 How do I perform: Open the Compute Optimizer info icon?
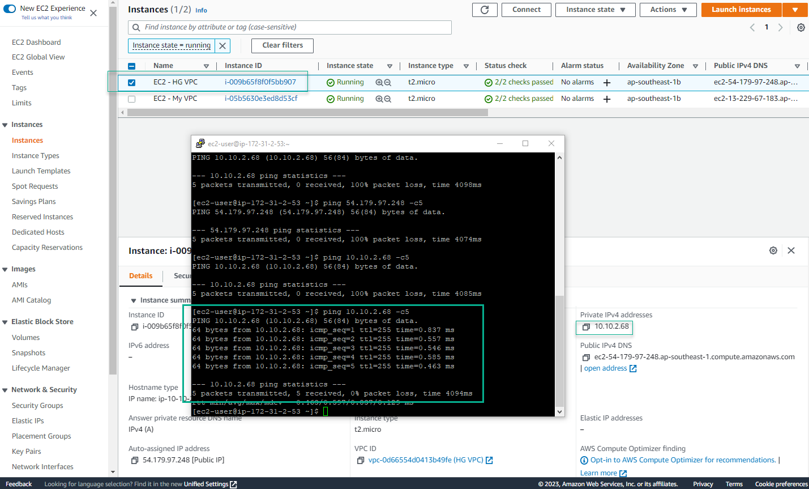584,460
